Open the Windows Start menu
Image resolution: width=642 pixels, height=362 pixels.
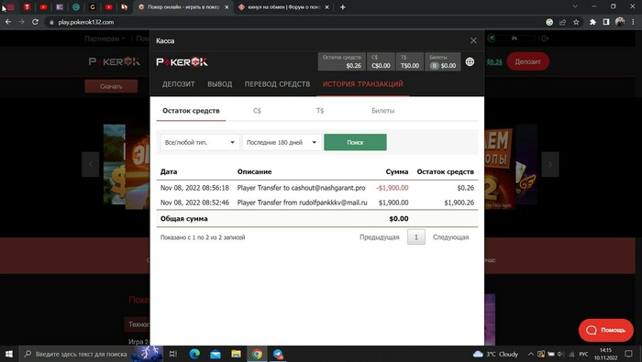[9, 354]
